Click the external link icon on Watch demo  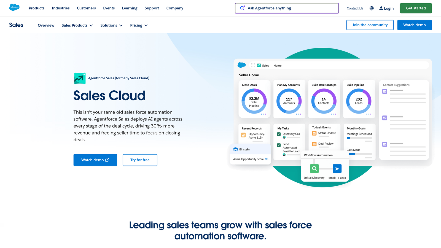(x=107, y=160)
